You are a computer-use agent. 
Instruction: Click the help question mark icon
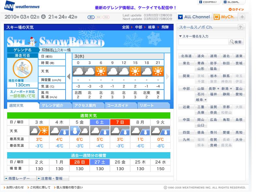(x=240, y=27)
